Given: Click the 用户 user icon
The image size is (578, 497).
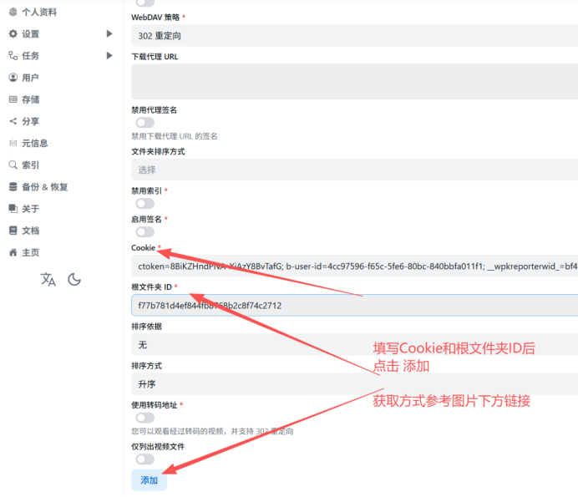Looking at the screenshot, I should point(13,78).
